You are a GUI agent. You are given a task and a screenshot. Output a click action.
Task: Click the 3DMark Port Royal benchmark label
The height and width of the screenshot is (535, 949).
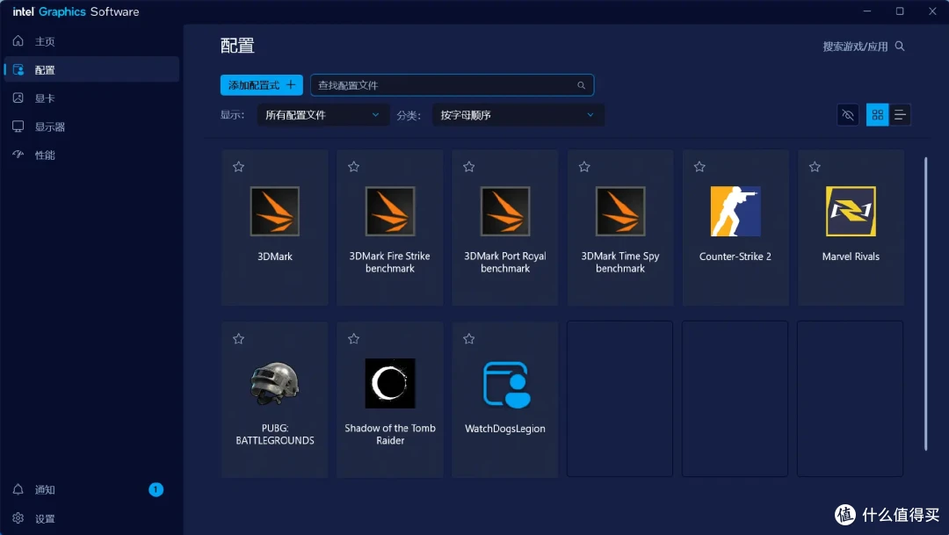(505, 262)
